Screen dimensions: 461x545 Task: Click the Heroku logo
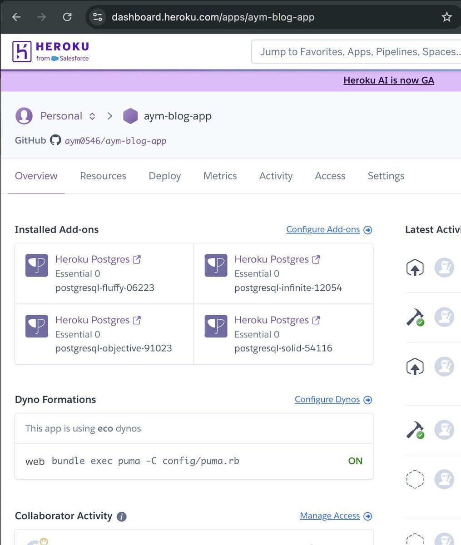pyautogui.click(x=51, y=51)
